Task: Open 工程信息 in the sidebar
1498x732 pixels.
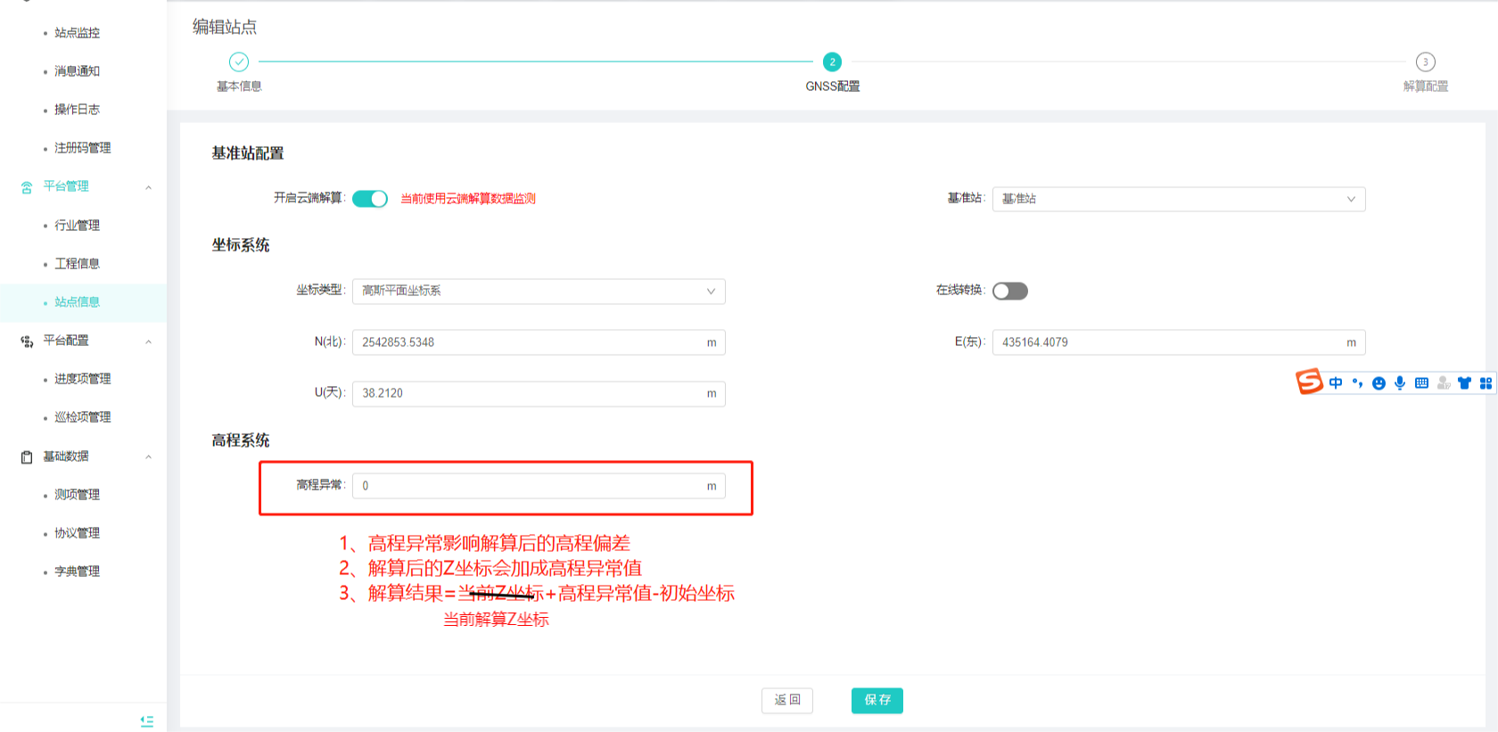Action: click(78, 264)
